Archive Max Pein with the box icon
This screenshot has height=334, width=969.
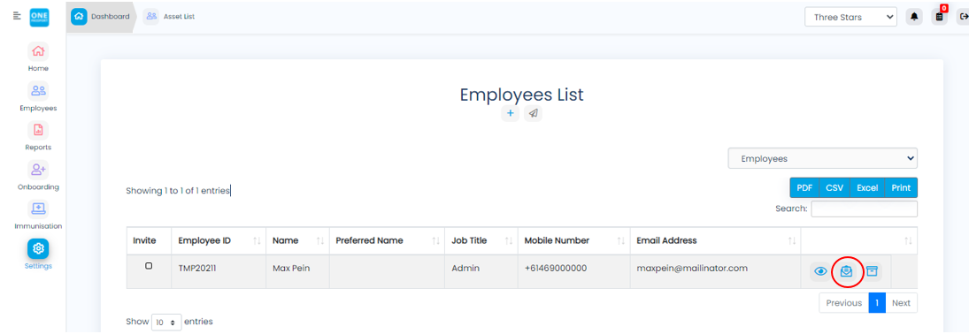pos(872,271)
